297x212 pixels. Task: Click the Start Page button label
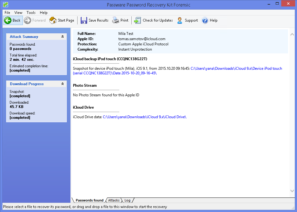(66, 20)
